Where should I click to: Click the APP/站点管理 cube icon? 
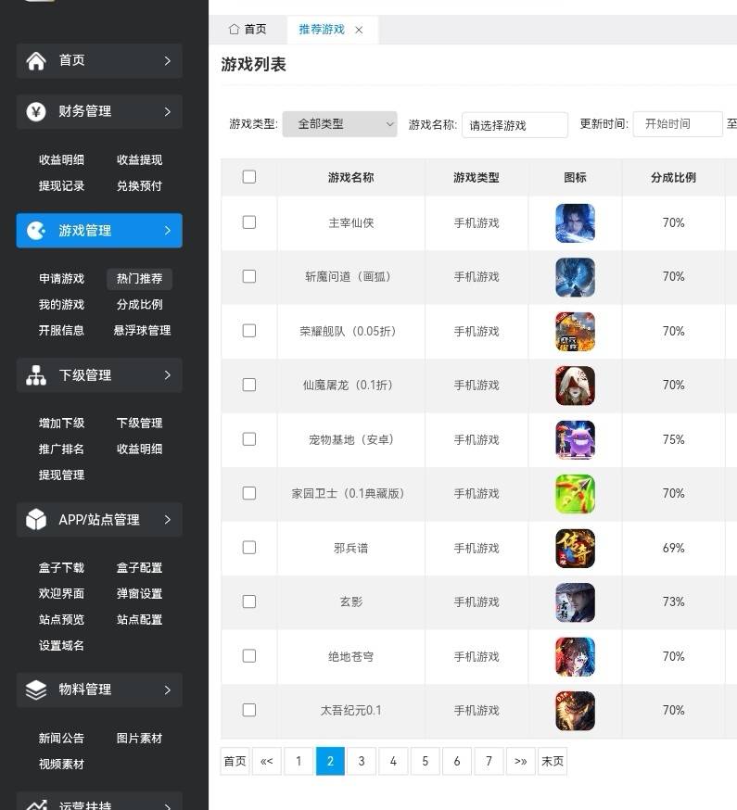pyautogui.click(x=36, y=520)
